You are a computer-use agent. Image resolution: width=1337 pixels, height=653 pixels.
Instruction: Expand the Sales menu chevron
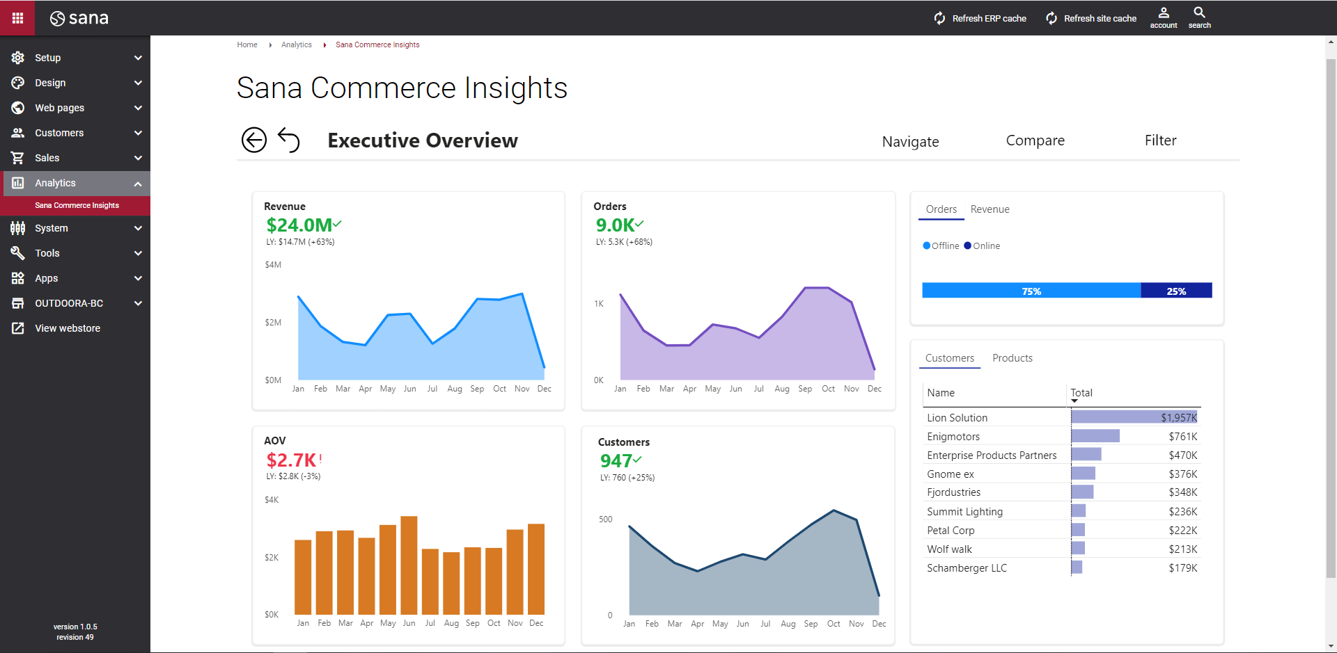pyautogui.click(x=138, y=158)
